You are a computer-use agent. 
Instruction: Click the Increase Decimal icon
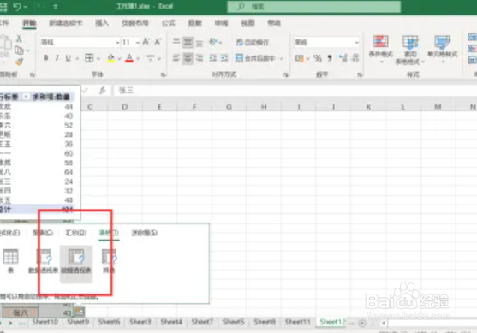pyautogui.click(x=343, y=57)
